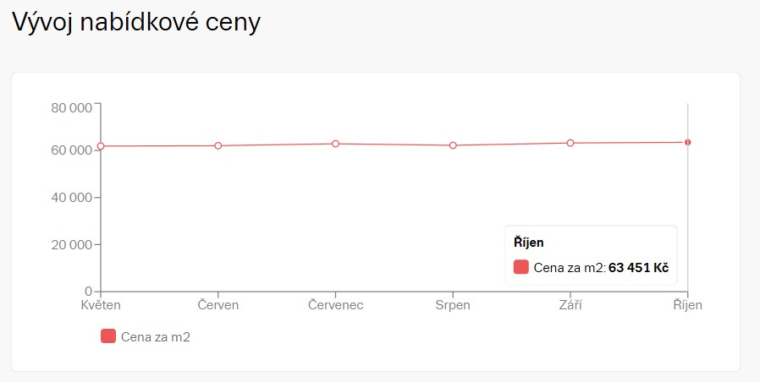Click the Červenec x-axis label
Screen dimensions: 760x382
(x=336, y=305)
